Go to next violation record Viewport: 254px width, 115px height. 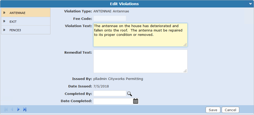point(18,109)
